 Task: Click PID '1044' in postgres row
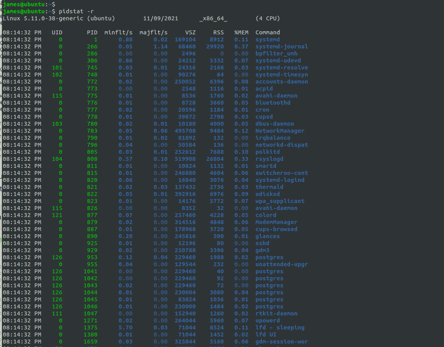click(x=91, y=293)
